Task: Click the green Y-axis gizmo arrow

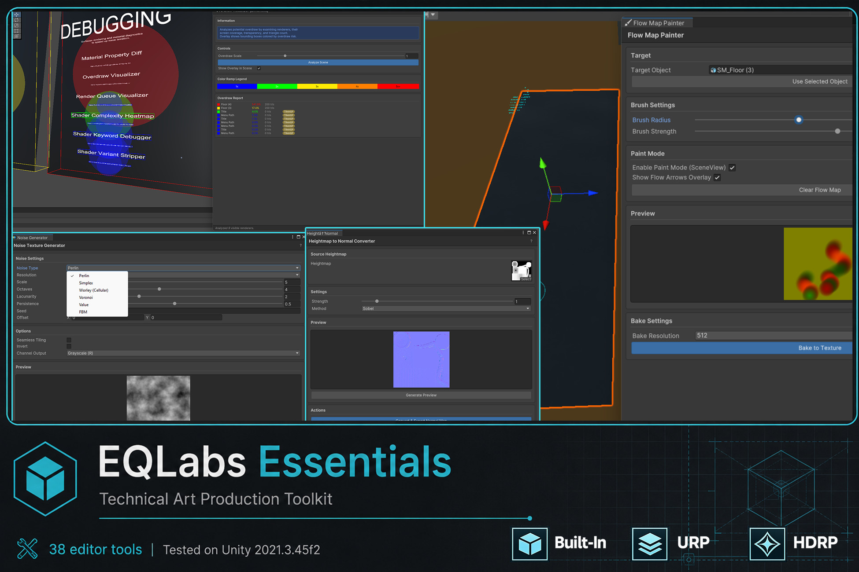Action: click(543, 163)
